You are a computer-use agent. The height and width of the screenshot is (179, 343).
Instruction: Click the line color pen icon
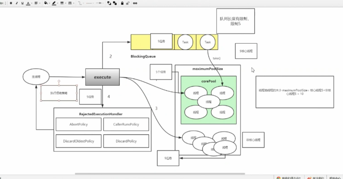tap(54, 3)
